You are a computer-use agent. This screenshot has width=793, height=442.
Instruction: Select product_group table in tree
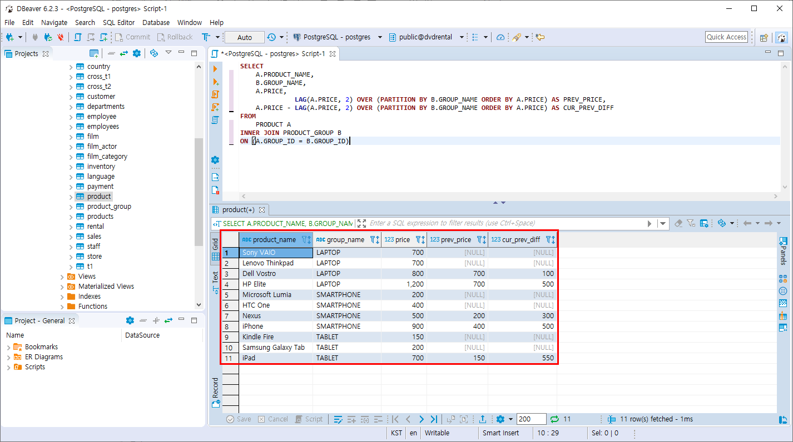click(x=109, y=207)
